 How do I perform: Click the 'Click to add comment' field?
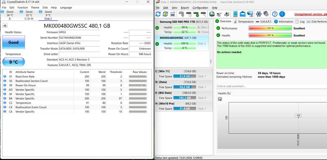pos(271,86)
